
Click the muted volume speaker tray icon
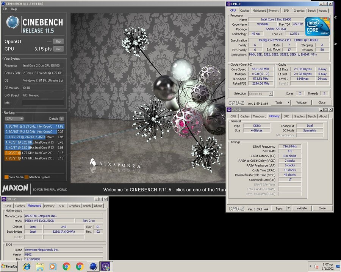click(316, 267)
